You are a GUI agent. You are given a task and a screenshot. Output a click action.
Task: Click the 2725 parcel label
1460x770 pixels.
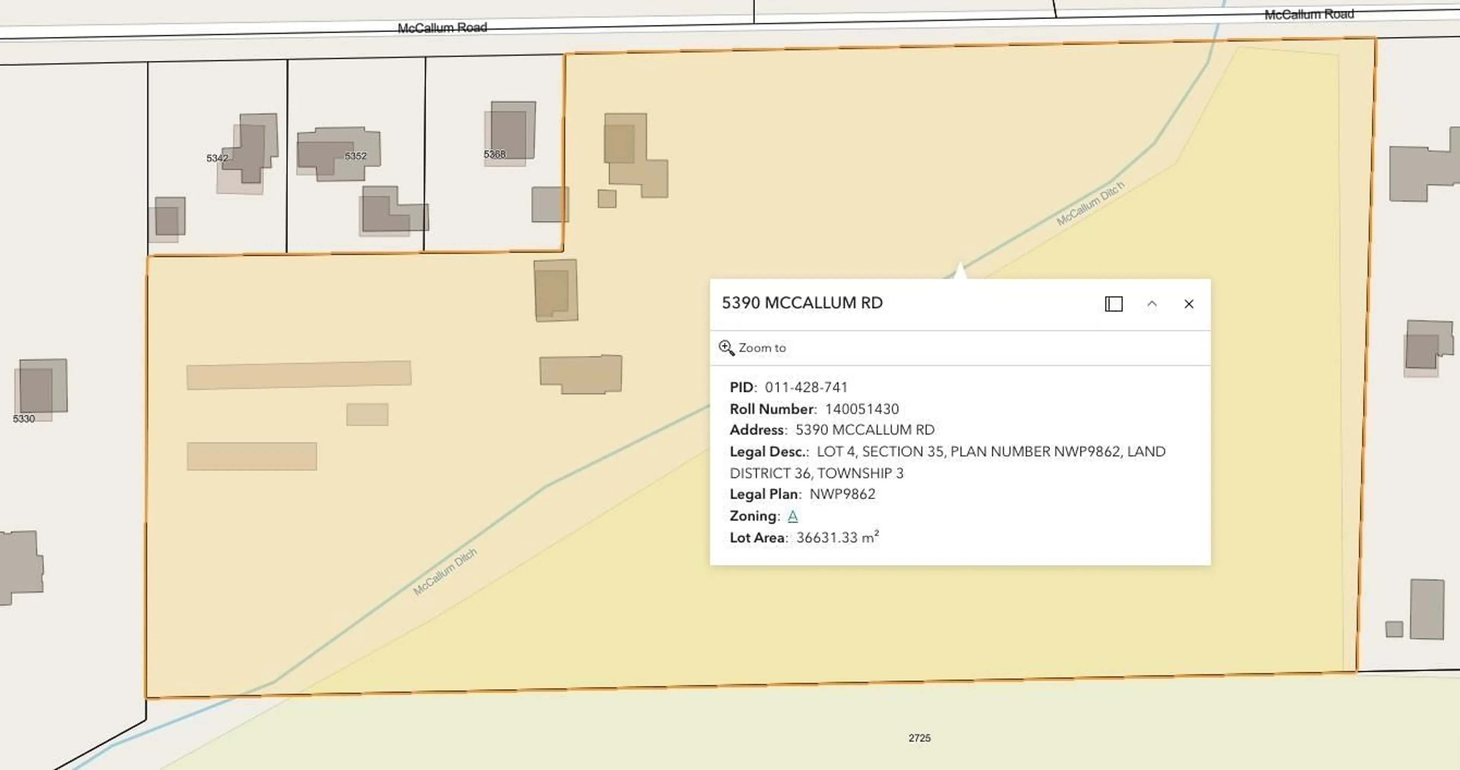pyautogui.click(x=919, y=738)
